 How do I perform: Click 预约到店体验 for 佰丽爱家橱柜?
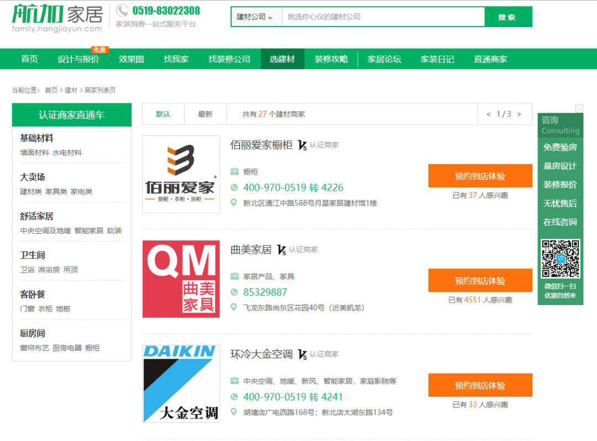click(x=480, y=176)
